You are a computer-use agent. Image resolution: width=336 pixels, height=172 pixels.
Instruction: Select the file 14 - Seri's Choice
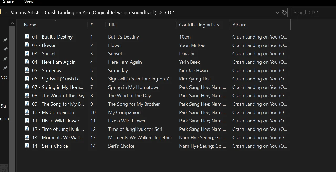click(50, 146)
